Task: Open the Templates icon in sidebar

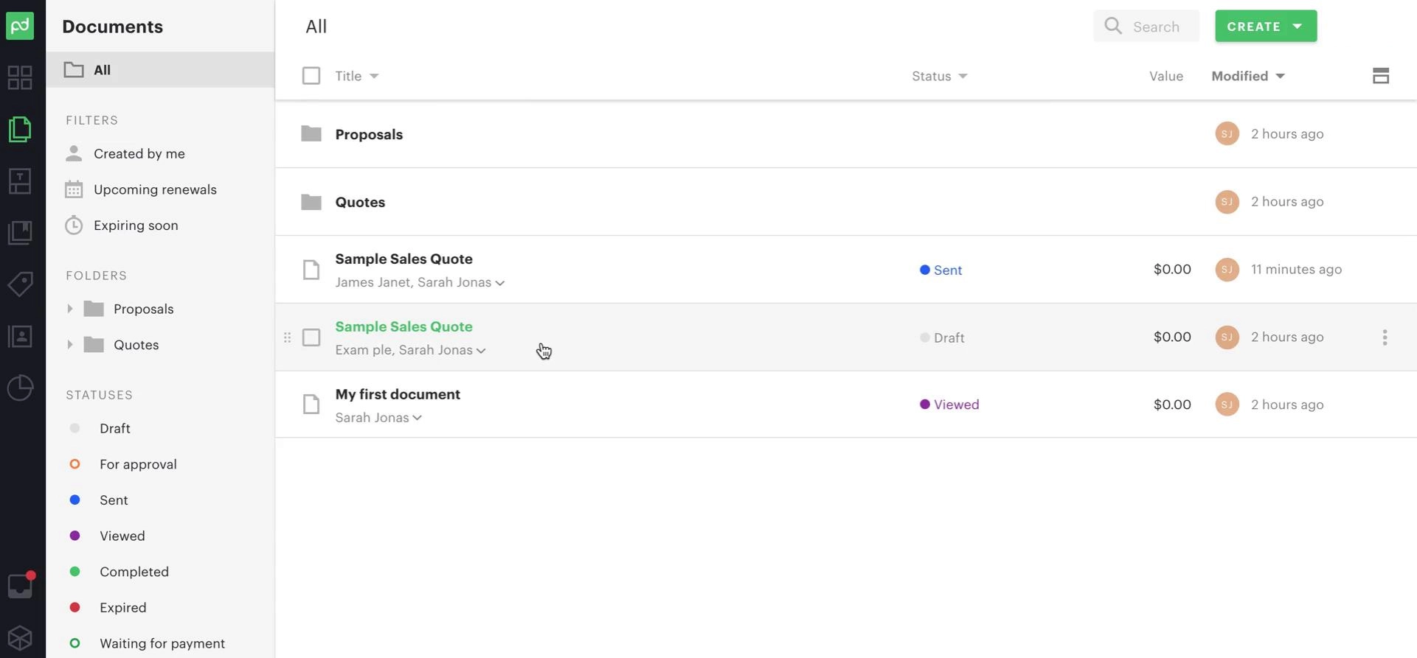Action: (20, 181)
